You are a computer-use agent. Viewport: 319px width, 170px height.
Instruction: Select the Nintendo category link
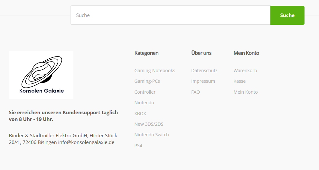point(144,103)
